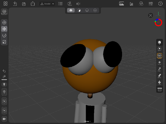
Task: Toggle the light bulb lighting button
Action: 4,84
